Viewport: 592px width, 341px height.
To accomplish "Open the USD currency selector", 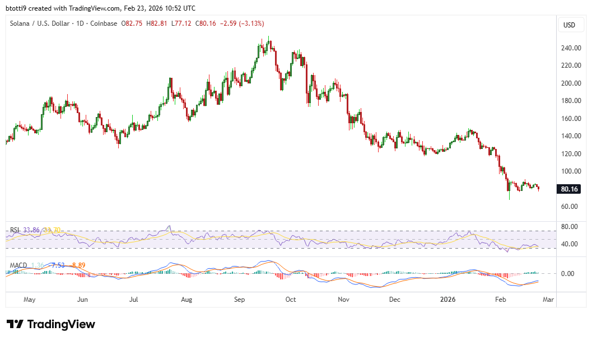I will tap(569, 25).
